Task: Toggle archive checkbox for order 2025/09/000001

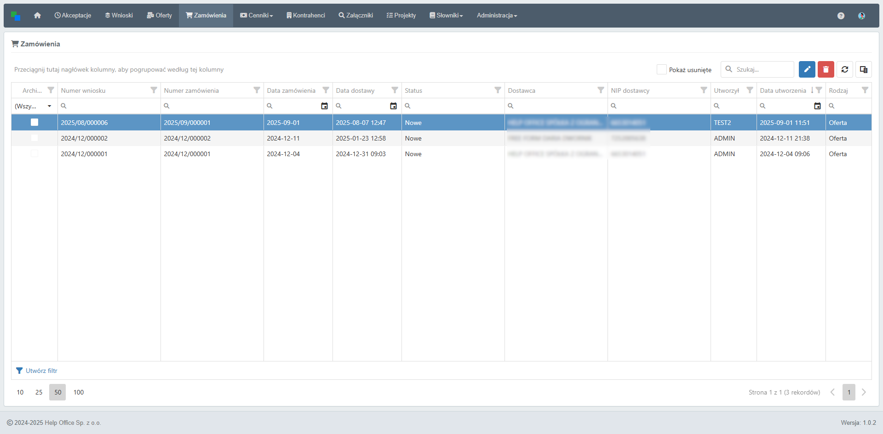Action: click(x=34, y=123)
